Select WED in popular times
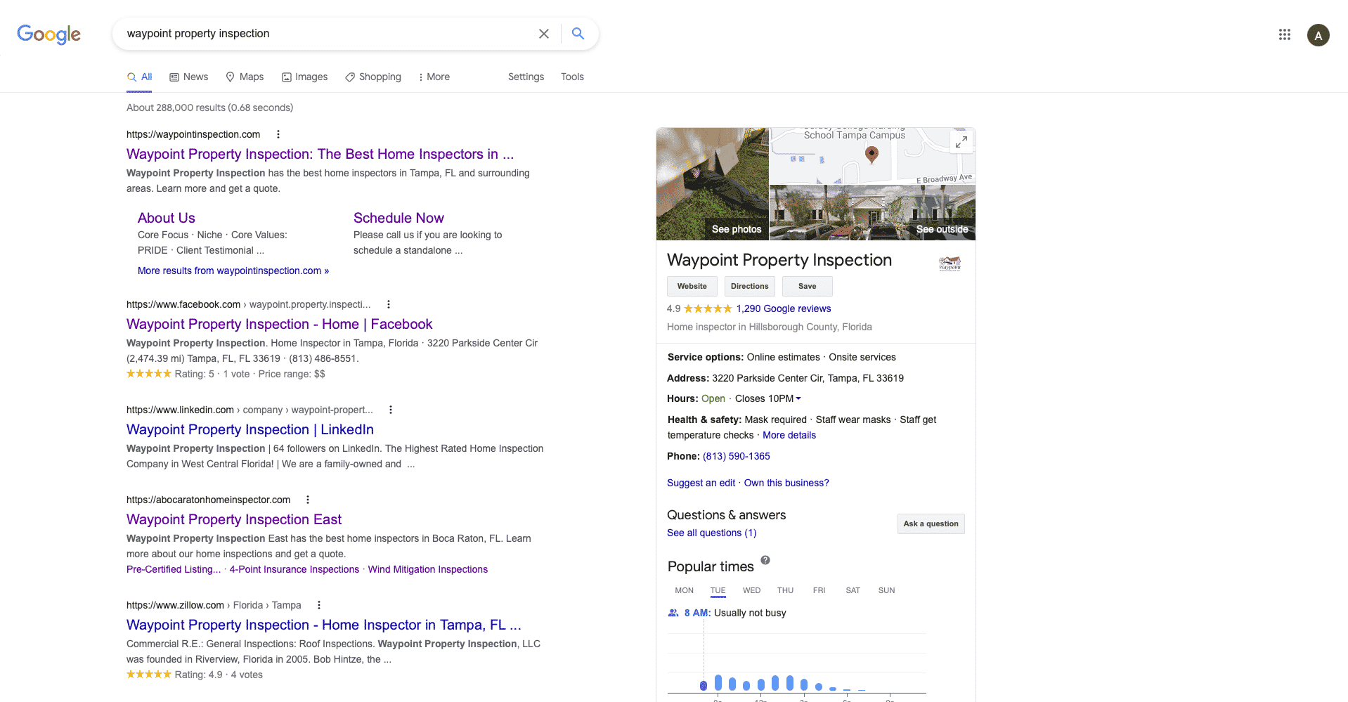Viewport: 1348px width, 702px height. pos(751,590)
